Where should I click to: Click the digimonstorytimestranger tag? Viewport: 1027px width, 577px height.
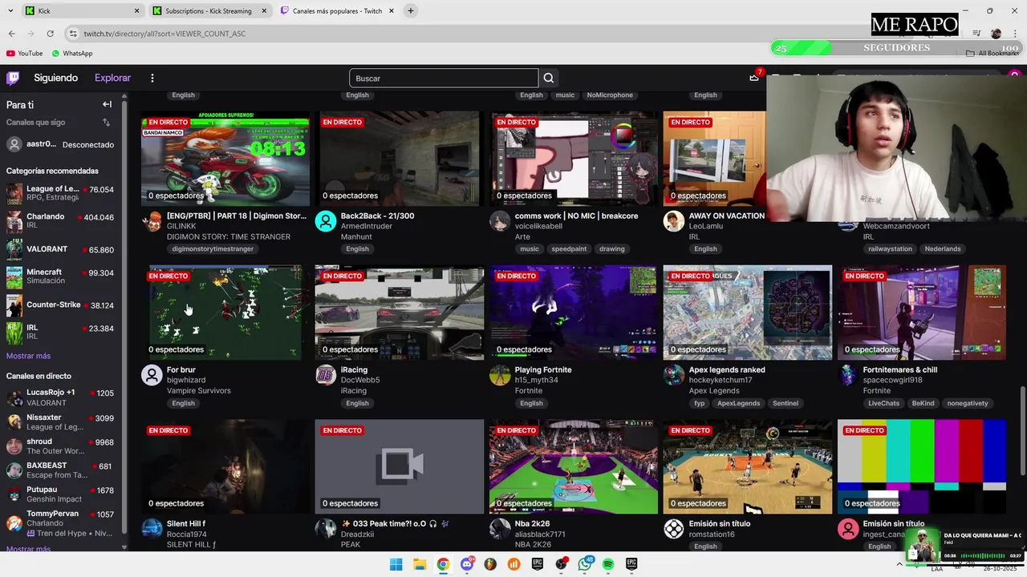[213, 248]
